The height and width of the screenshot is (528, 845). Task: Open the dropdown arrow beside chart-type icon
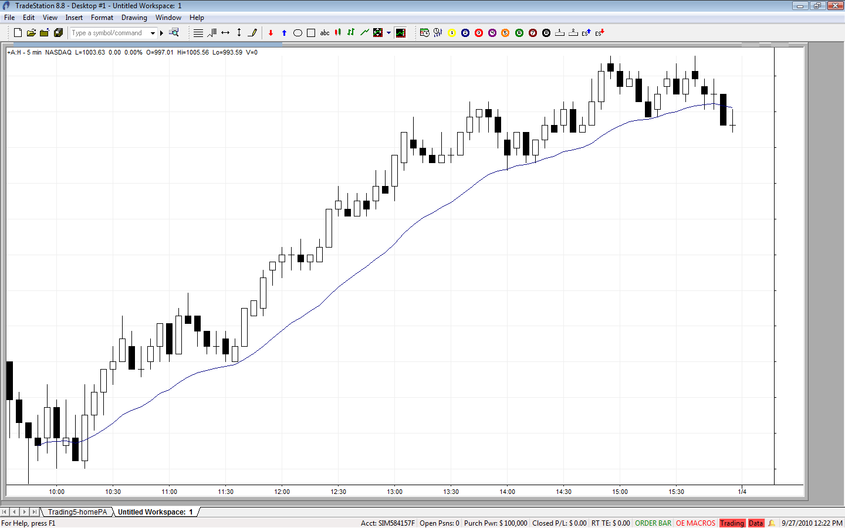tap(388, 33)
